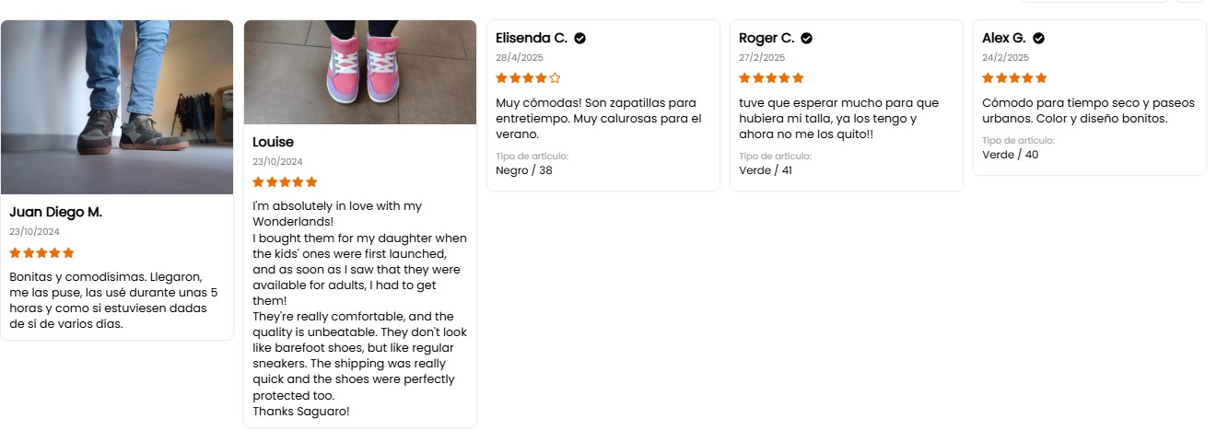Click the reviewer name Juan Diego M.
The height and width of the screenshot is (442, 1217).
[x=55, y=212]
